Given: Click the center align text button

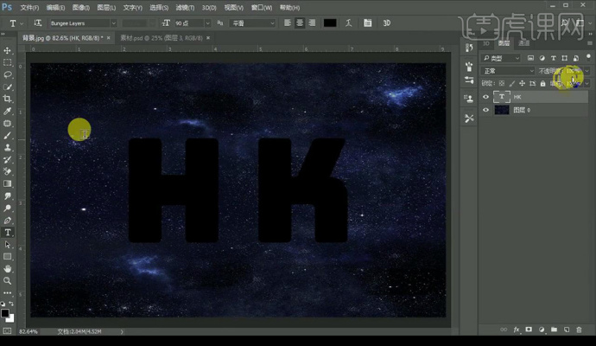Looking at the screenshot, I should [299, 22].
